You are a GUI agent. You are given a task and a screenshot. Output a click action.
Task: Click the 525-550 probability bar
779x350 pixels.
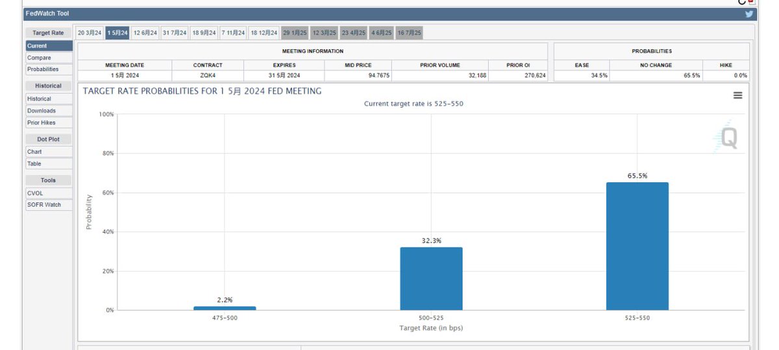click(x=637, y=246)
